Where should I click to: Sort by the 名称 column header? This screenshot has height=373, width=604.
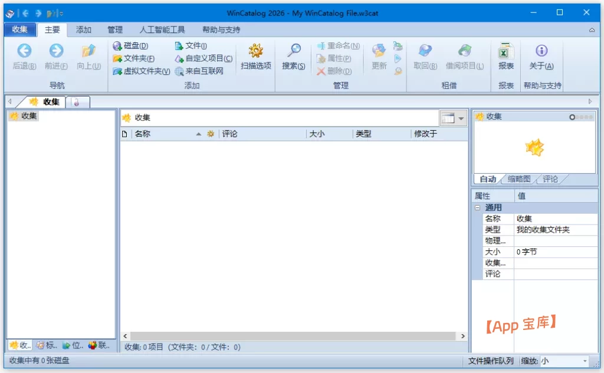(143, 134)
